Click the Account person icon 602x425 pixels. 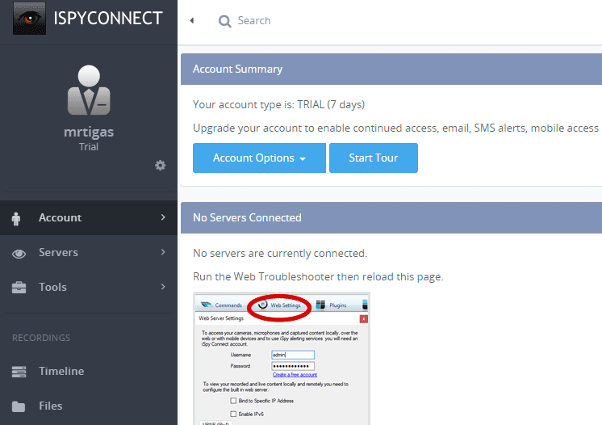click(16, 219)
